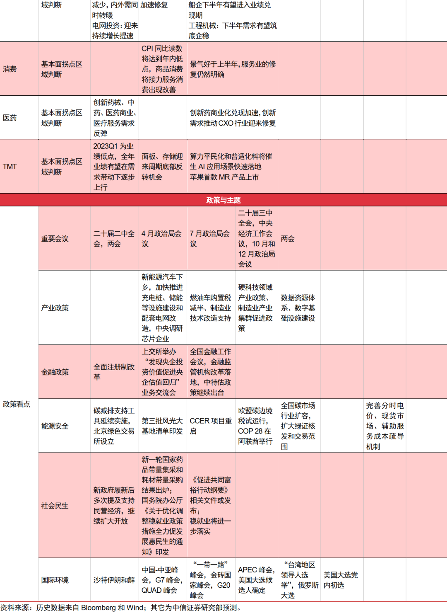
Task: Click the cell 二十届二中全会,两会
Action: coord(114,238)
